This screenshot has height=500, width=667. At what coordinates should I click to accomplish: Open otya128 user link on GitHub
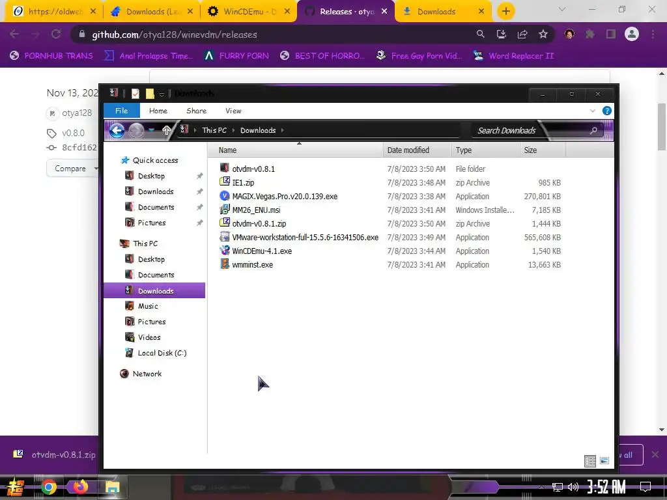(x=77, y=113)
